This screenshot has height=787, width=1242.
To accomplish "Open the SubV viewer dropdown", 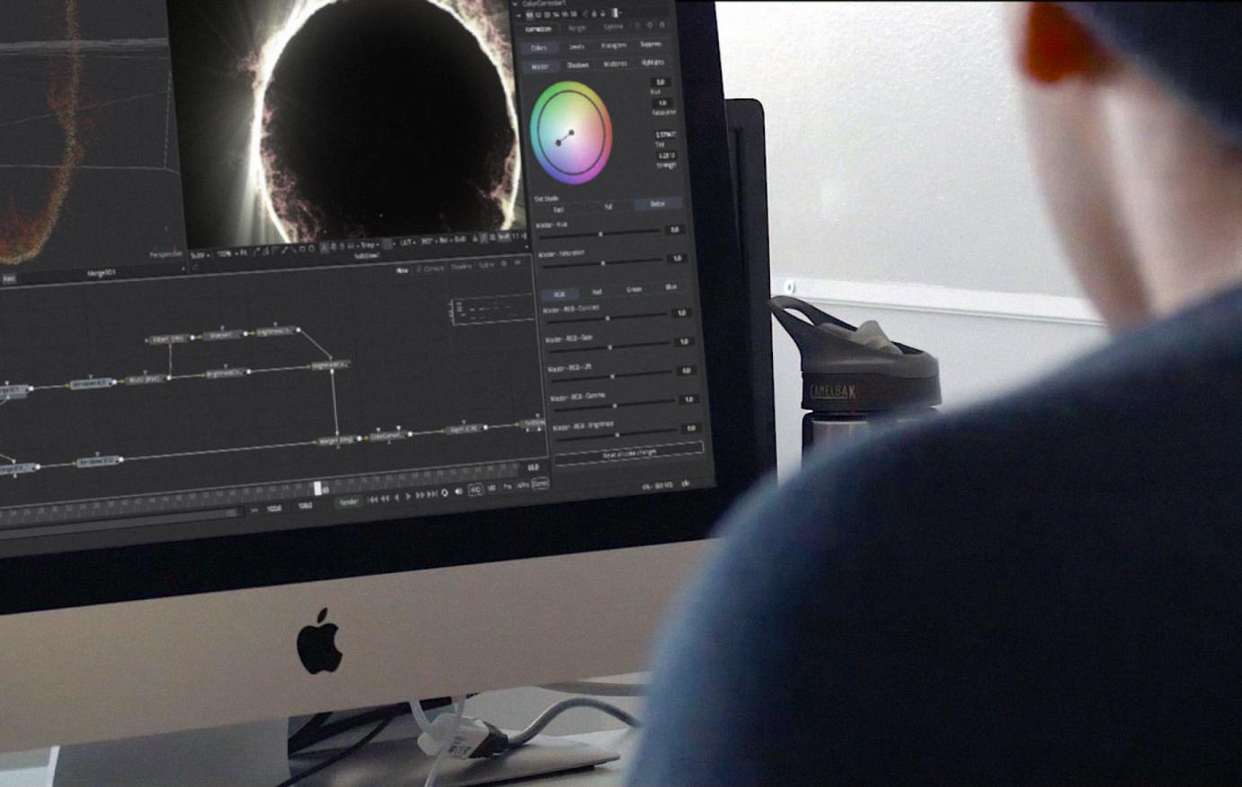I will point(199,255).
